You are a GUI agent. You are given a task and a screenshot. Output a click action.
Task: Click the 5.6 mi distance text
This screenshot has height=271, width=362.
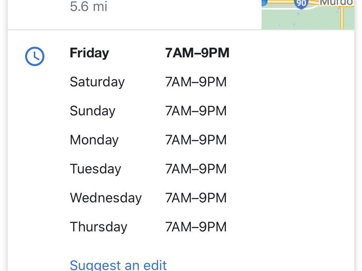coord(88,6)
